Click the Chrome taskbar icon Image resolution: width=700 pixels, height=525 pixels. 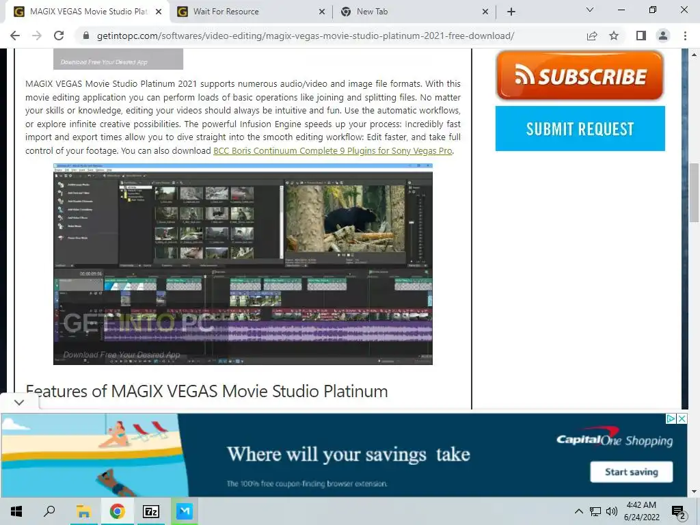tap(117, 511)
